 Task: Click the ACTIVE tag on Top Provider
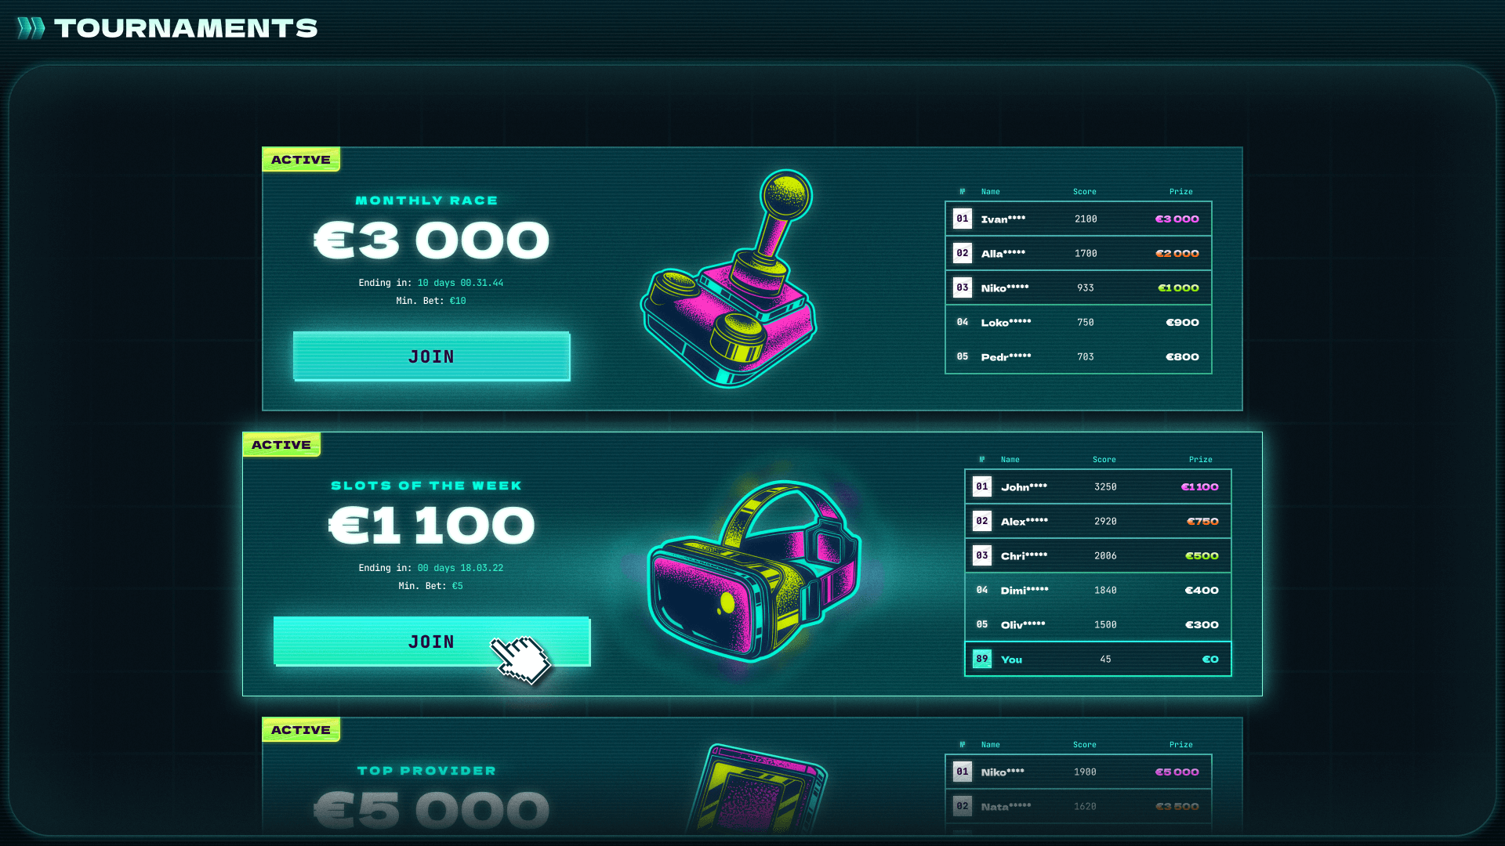(x=301, y=730)
